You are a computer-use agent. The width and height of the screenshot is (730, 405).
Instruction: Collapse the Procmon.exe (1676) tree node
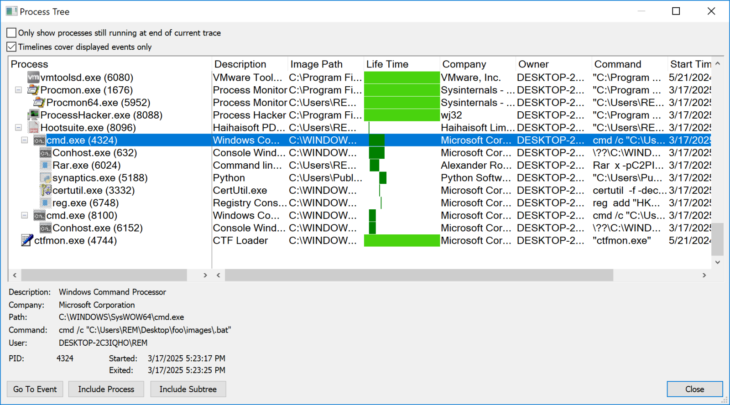(18, 90)
